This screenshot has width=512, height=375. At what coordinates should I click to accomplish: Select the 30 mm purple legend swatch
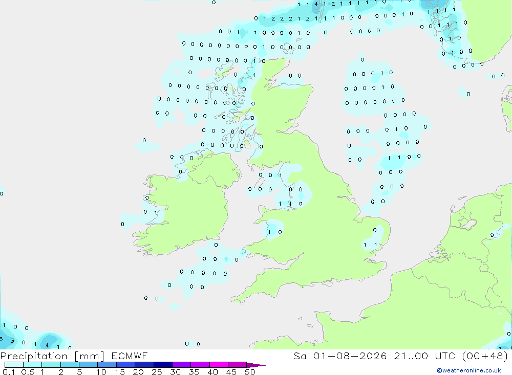182,365
